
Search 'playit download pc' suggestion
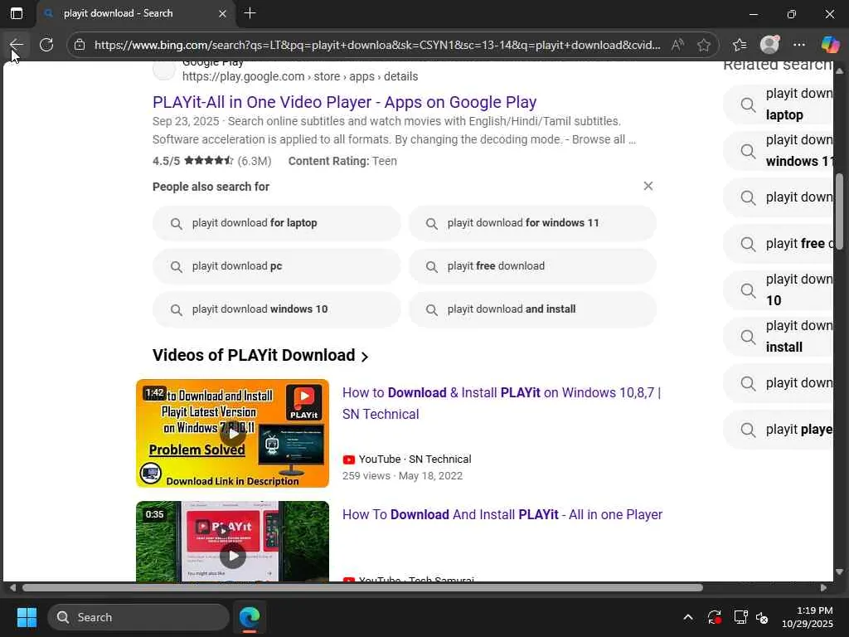pos(277,266)
